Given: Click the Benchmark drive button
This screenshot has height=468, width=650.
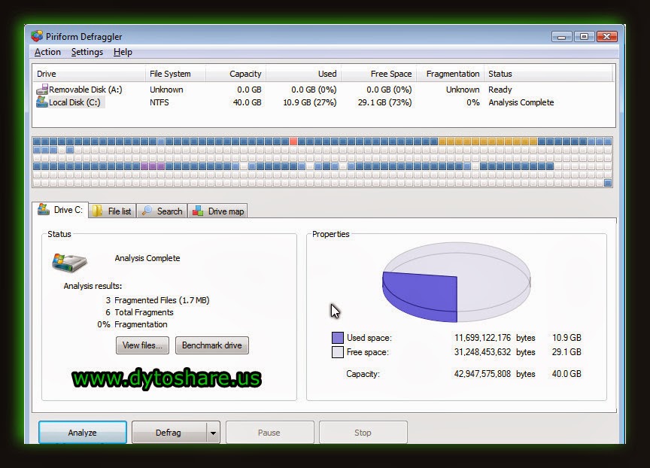Looking at the screenshot, I should tap(211, 345).
